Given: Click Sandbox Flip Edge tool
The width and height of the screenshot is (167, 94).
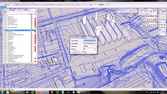Looking at the screenshot, I should (x=156, y=20).
